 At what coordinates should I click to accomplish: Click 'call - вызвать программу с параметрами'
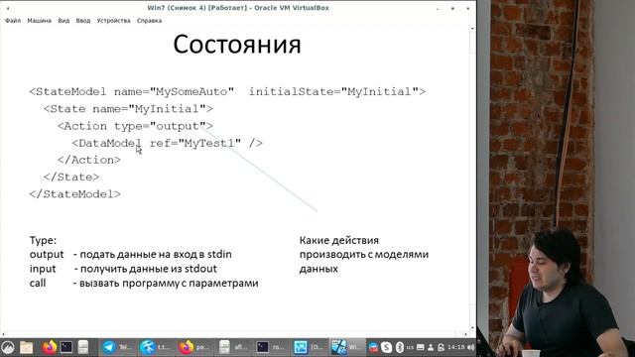(x=144, y=283)
